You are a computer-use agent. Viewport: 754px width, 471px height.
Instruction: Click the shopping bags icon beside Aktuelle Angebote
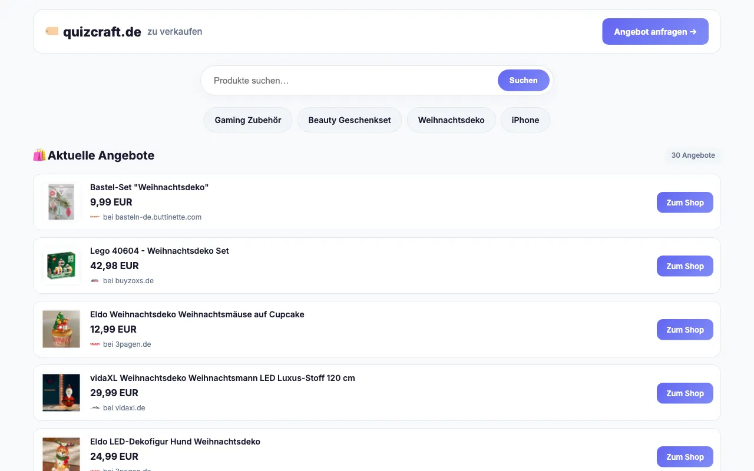[x=39, y=155]
